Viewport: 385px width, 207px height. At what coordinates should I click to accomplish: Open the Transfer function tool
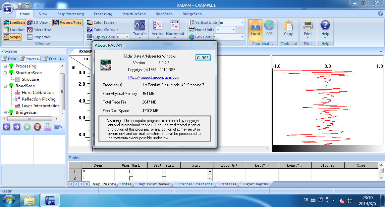coord(140,29)
